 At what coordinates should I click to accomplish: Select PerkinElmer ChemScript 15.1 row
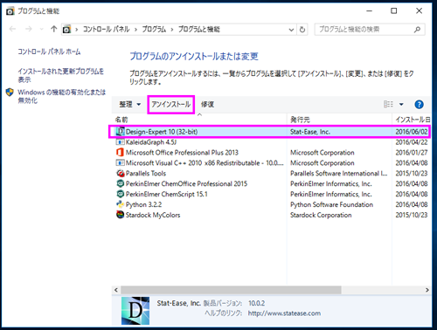pyautogui.click(x=272, y=194)
